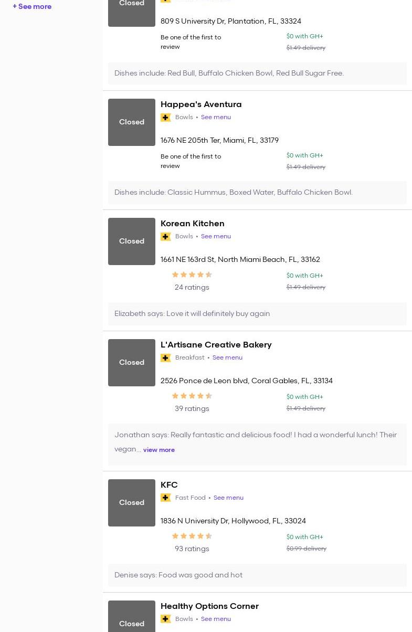Open See menu for Happea's Aventura
This screenshot has height=632, width=412.
coord(216,117)
